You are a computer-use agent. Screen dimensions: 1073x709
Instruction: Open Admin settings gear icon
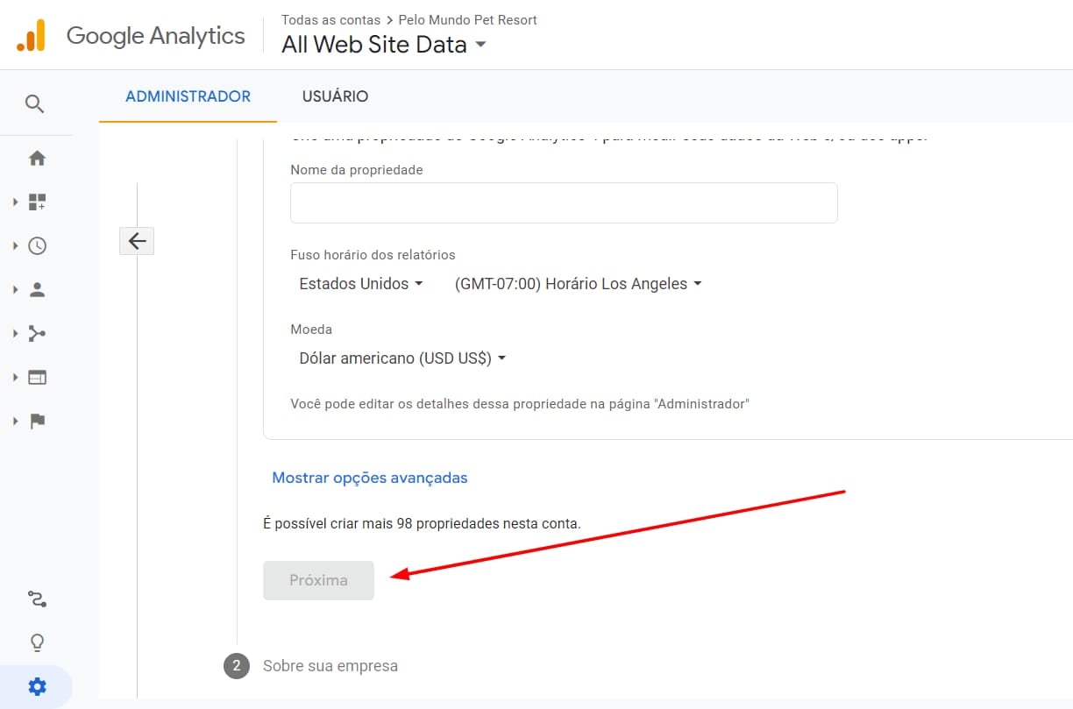pos(37,686)
